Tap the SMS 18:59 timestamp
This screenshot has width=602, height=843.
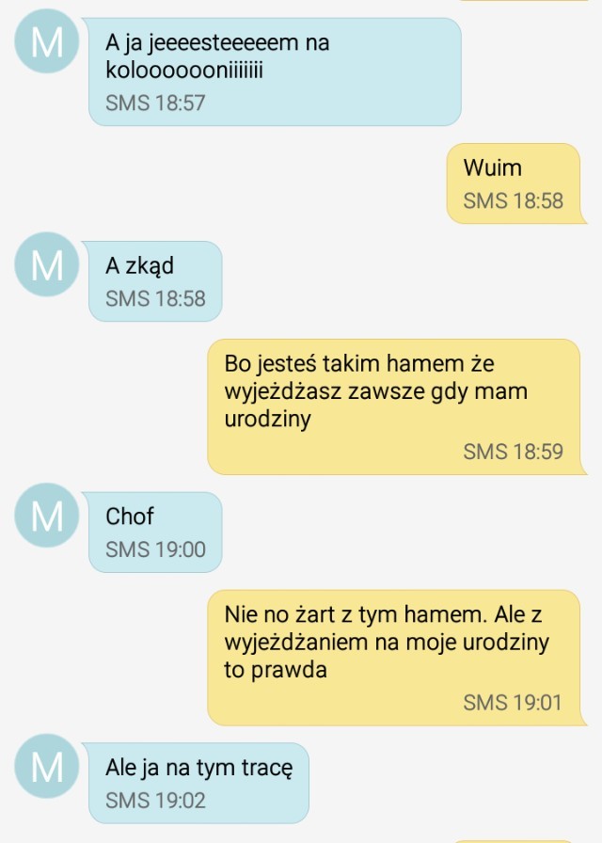tap(514, 452)
